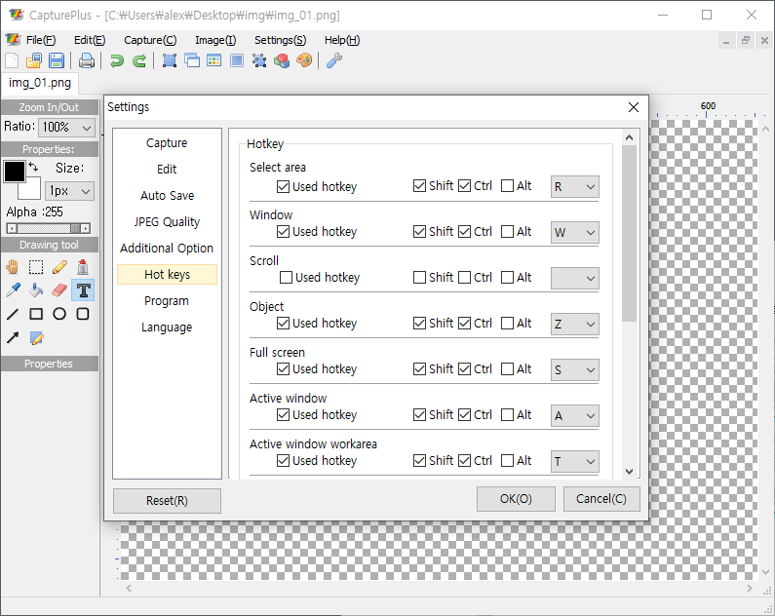Select the Eraser drawing tool
The width and height of the screenshot is (775, 616).
point(59,289)
